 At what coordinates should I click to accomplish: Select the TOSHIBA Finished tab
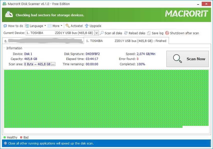coord(126,41)
